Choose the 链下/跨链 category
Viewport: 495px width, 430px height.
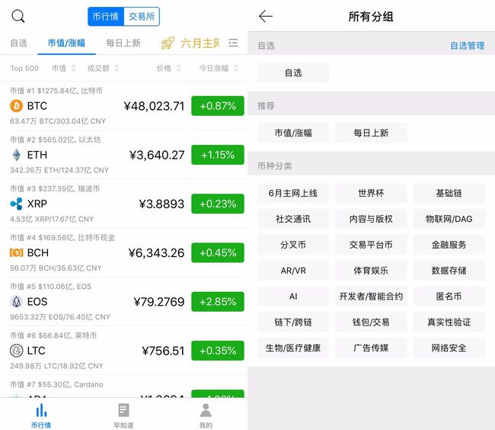pos(293,322)
